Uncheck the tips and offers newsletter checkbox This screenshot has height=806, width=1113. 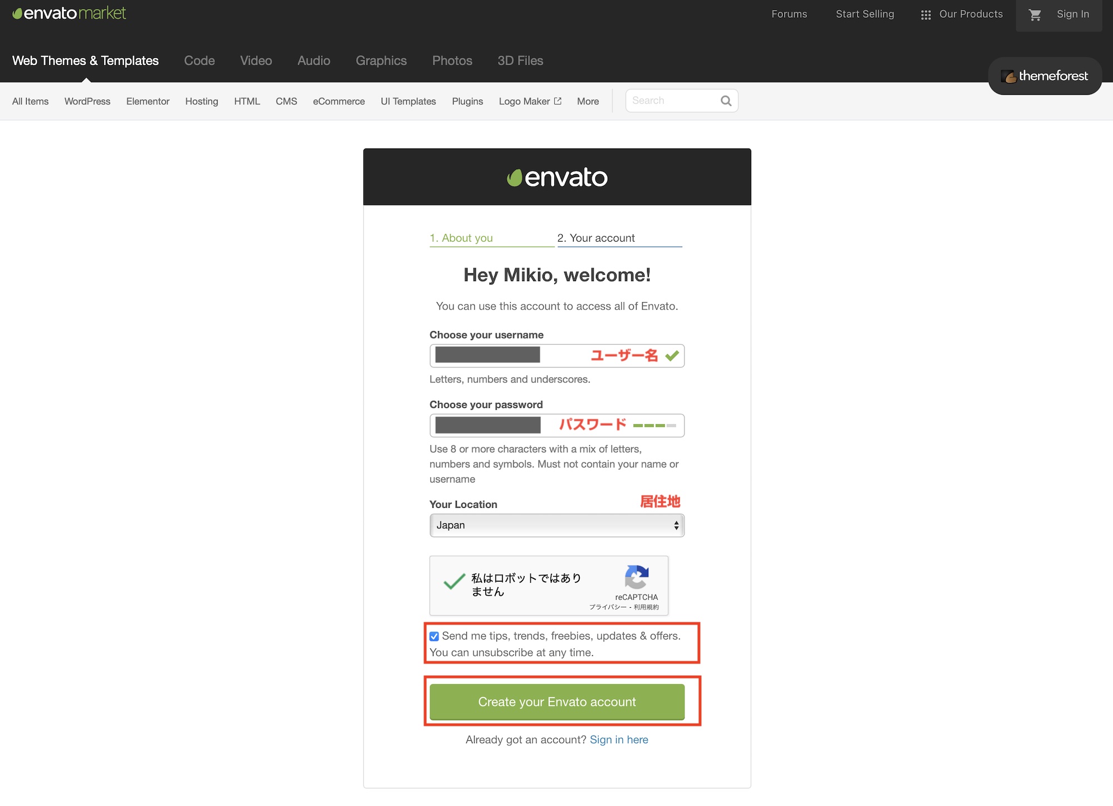click(435, 636)
